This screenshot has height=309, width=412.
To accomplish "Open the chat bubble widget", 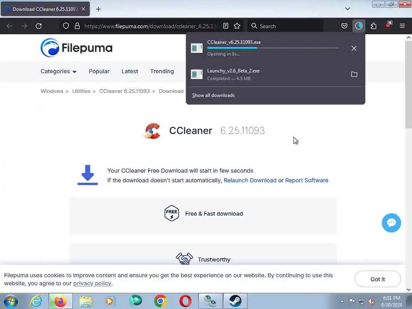I will point(391,223).
